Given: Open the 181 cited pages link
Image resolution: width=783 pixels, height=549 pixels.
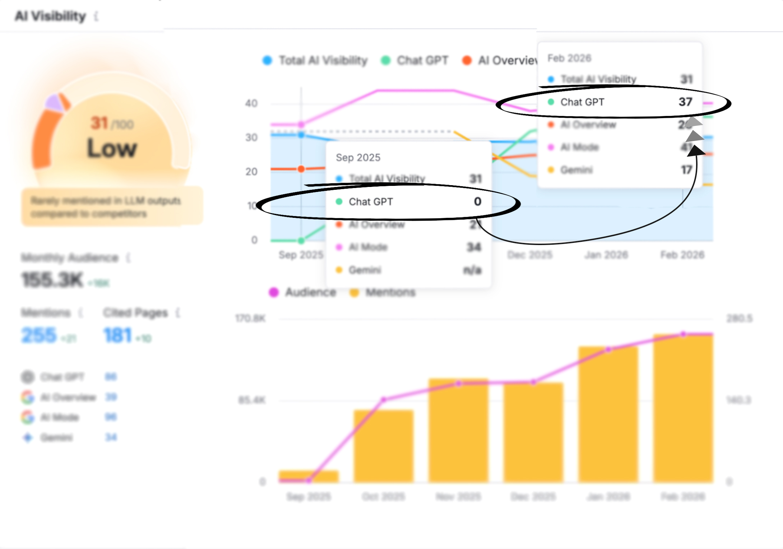Looking at the screenshot, I should pyautogui.click(x=117, y=335).
